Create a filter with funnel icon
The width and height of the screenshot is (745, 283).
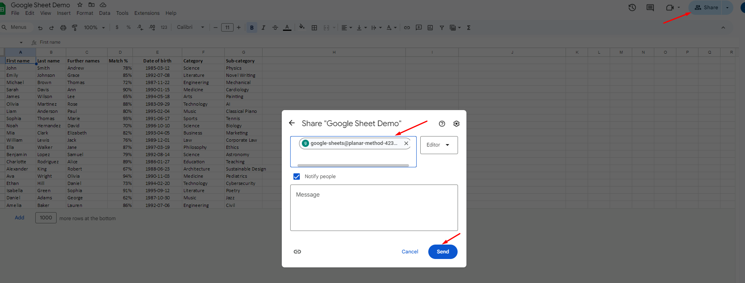click(x=442, y=28)
